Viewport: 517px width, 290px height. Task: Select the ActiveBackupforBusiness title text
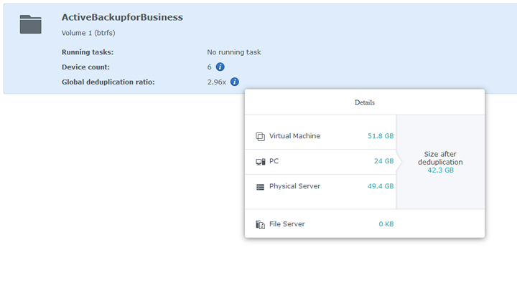122,17
